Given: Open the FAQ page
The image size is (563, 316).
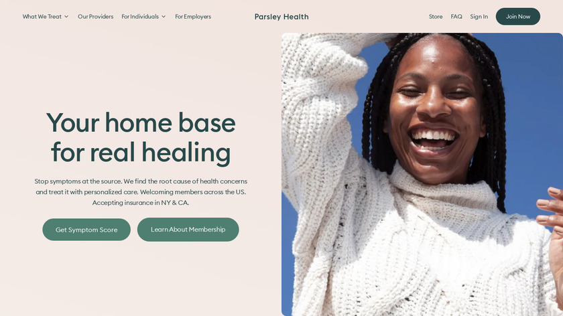Looking at the screenshot, I should [x=456, y=17].
